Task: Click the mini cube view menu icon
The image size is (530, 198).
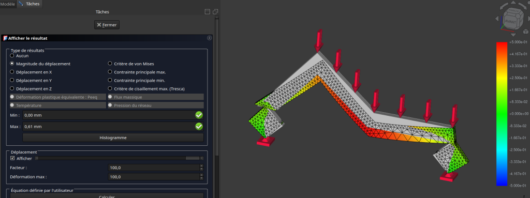Action: 525,31
